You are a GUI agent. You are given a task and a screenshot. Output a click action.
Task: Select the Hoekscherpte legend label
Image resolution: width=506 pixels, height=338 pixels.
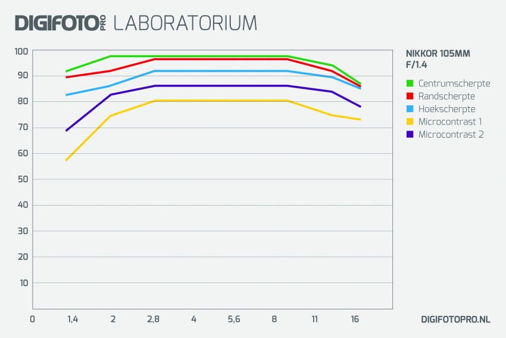point(446,109)
